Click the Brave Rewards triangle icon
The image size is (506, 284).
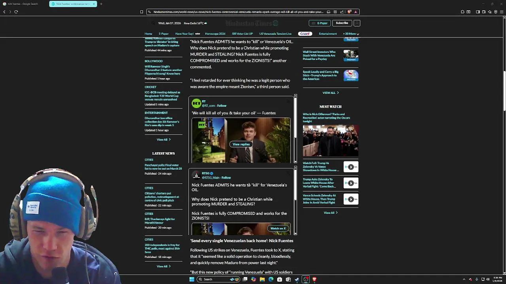click(x=355, y=12)
